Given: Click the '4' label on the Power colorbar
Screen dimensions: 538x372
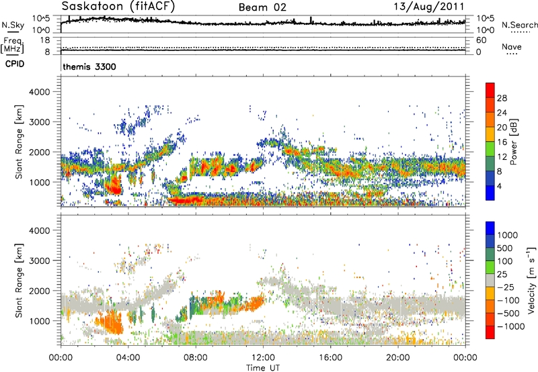Looking at the screenshot, I should coord(500,186).
